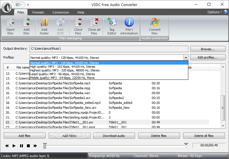This screenshot has width=229, height=159.
Task: Click the playback position slider handle
Action: tap(45, 146)
